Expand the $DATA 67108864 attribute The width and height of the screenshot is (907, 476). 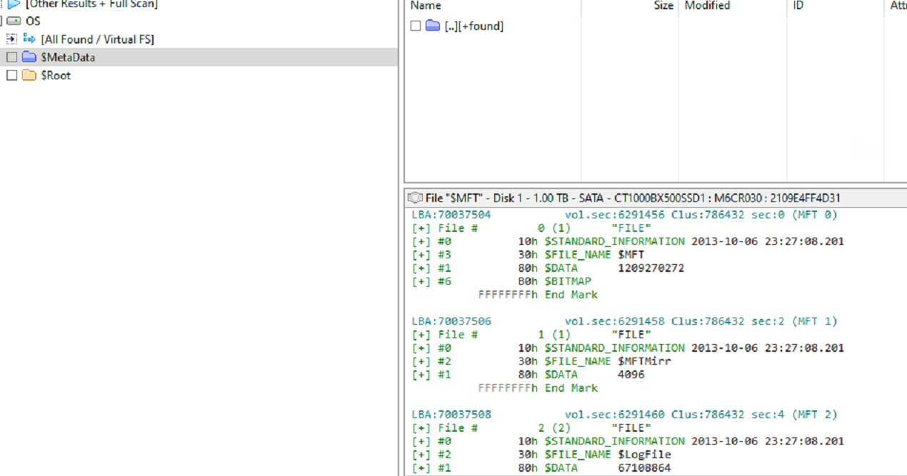pyautogui.click(x=422, y=468)
